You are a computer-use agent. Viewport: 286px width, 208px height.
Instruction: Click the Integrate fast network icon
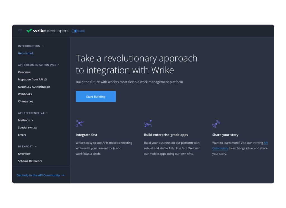[x=80, y=123]
